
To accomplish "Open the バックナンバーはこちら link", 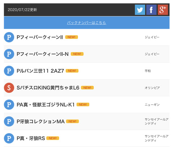I will (x=87, y=23).
